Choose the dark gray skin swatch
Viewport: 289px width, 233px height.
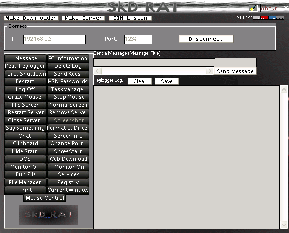tap(280, 18)
